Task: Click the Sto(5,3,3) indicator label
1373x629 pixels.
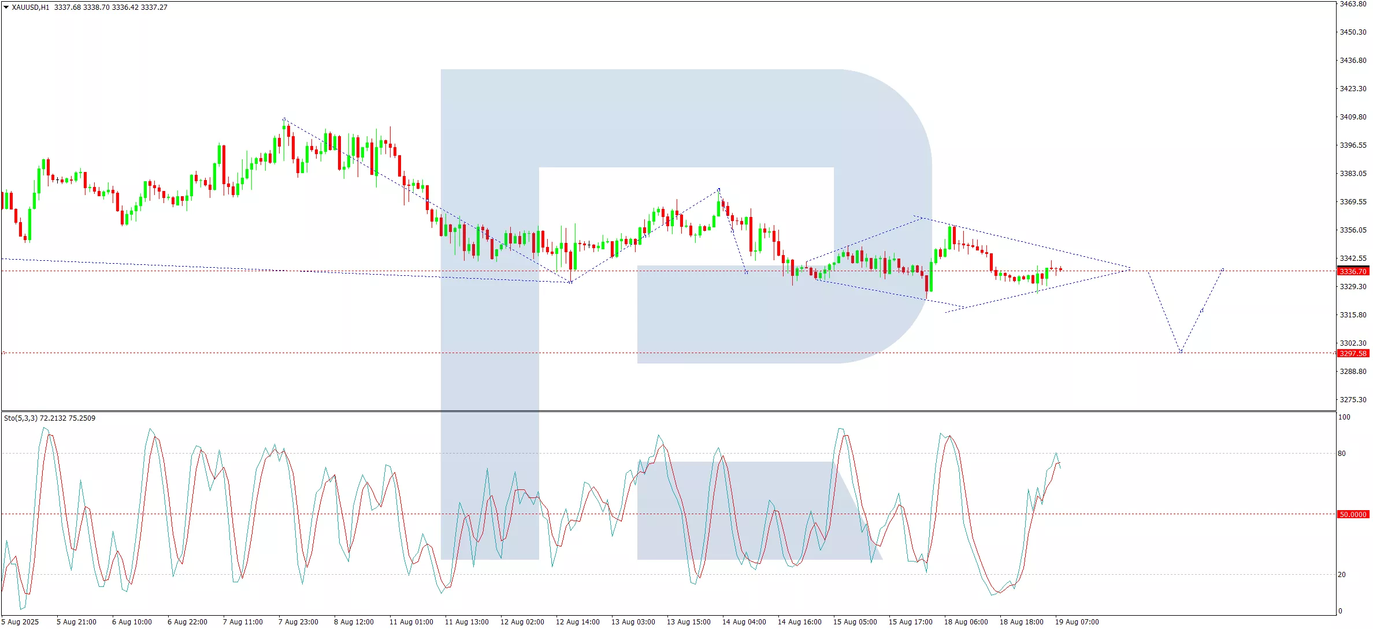Action: click(21, 418)
